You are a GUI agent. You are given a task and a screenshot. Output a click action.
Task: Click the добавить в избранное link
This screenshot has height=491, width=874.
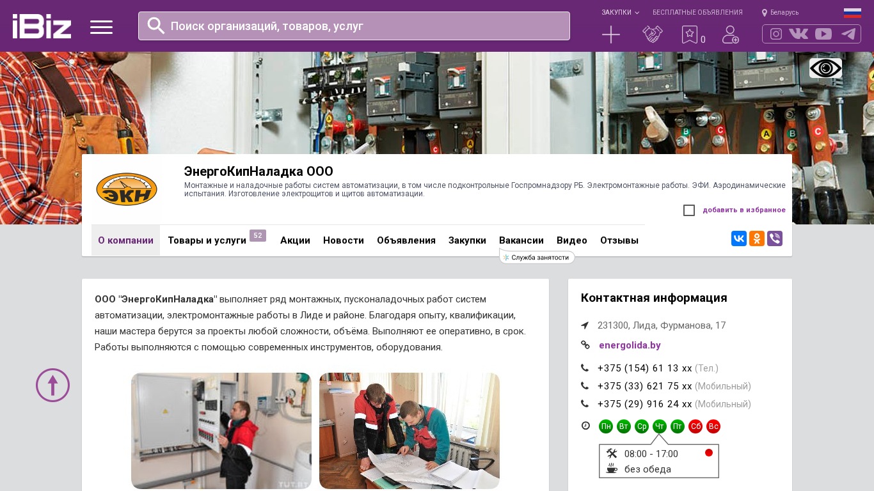744,210
